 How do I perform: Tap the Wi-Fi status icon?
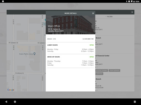pyautogui.click(x=132, y=1)
